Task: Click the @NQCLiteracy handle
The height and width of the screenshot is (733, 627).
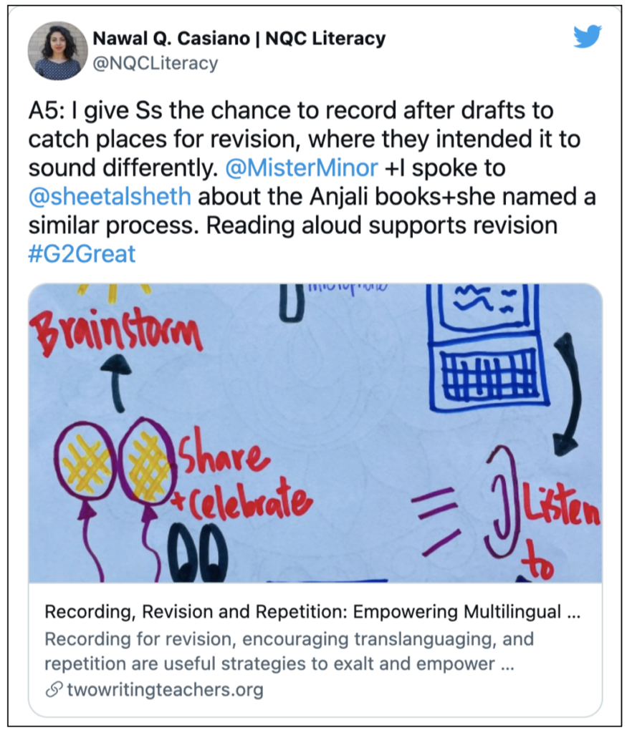Action: pyautogui.click(x=155, y=63)
